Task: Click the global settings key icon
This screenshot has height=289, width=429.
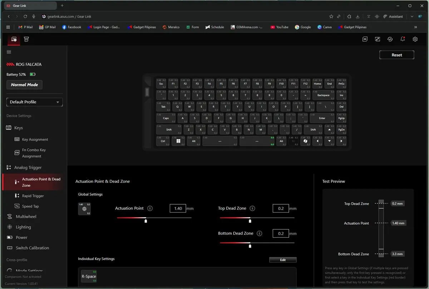Action: [x=84, y=209]
